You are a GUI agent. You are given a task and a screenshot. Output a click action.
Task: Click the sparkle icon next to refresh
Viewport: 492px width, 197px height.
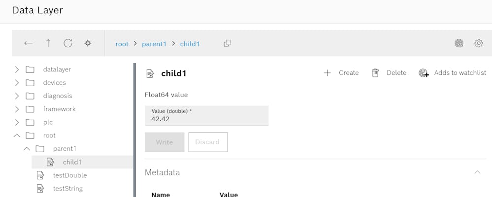click(x=88, y=43)
